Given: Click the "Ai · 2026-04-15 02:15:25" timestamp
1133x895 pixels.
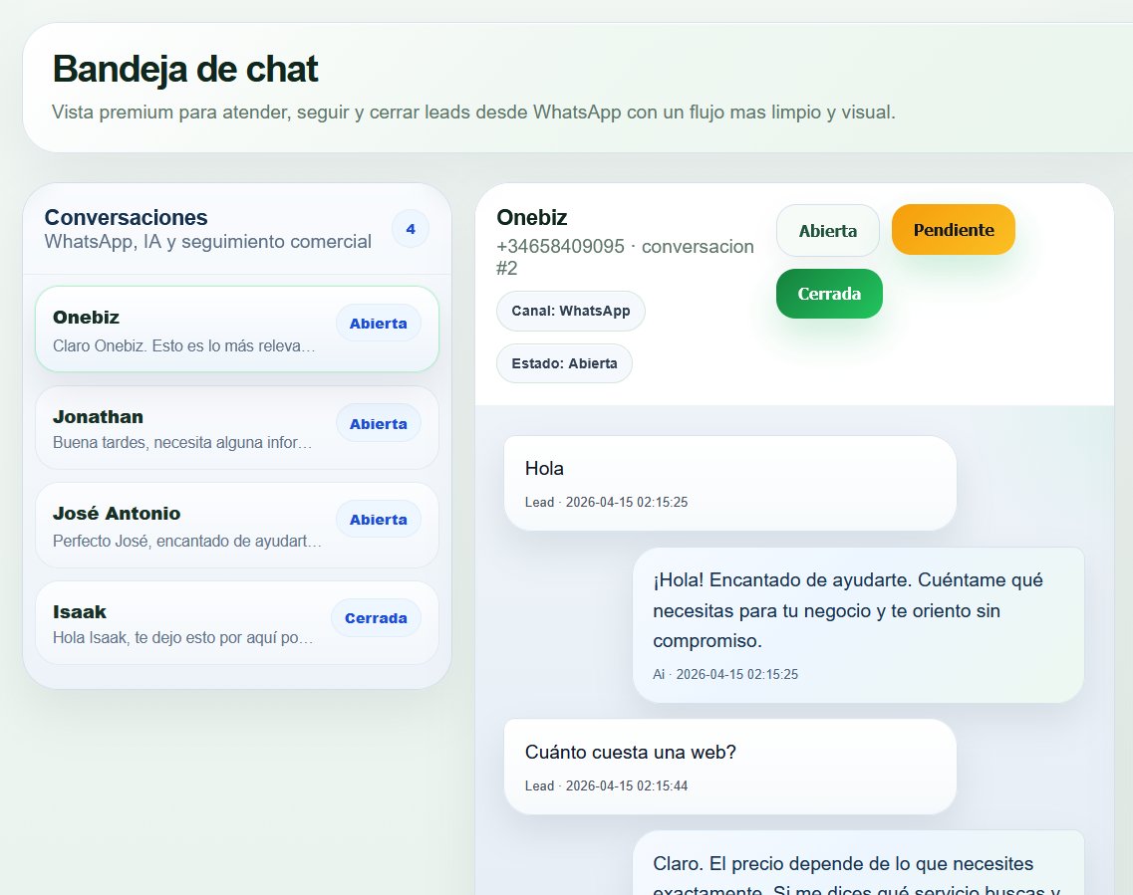Looking at the screenshot, I should [725, 674].
